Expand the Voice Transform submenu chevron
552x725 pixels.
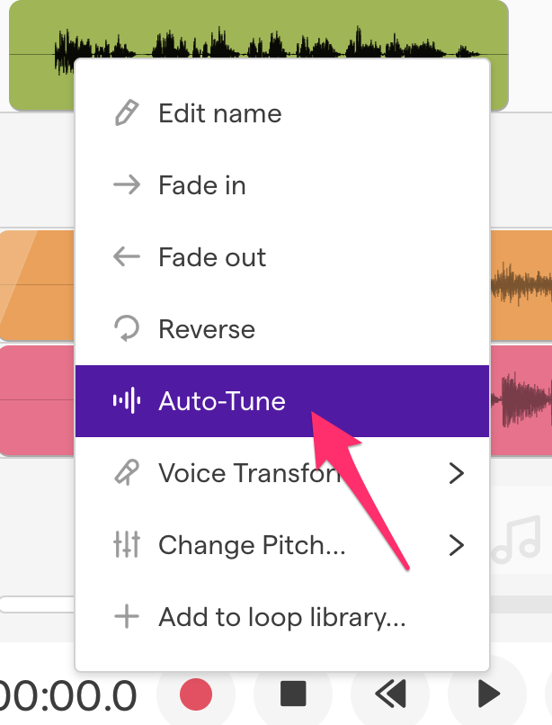pyautogui.click(x=457, y=473)
